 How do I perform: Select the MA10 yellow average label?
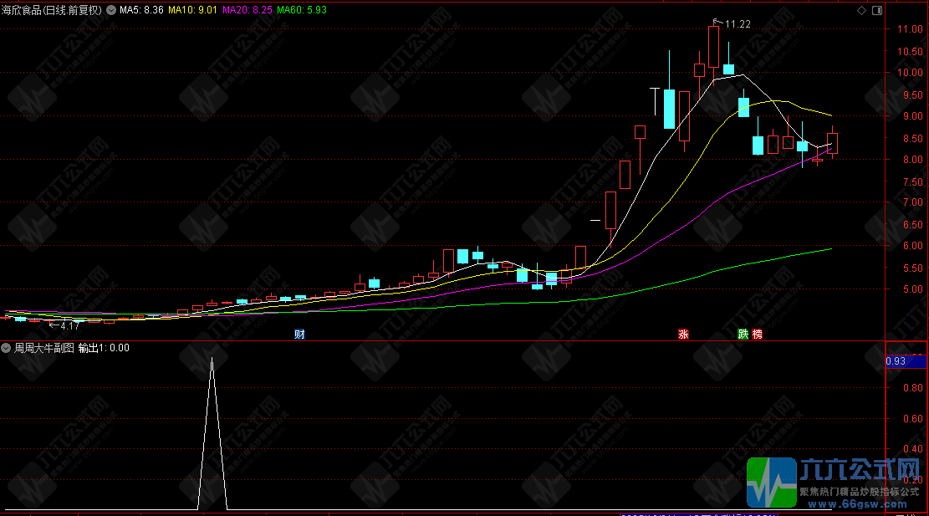click(x=192, y=10)
